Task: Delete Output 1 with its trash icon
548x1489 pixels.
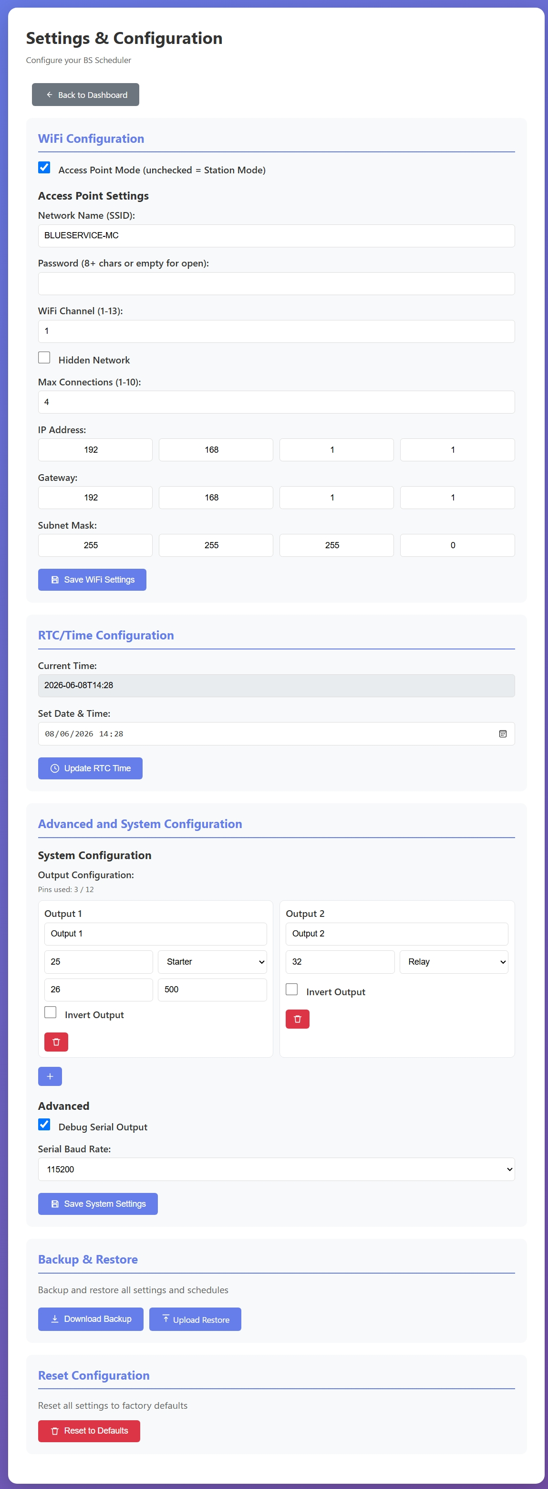Action: (x=56, y=1042)
